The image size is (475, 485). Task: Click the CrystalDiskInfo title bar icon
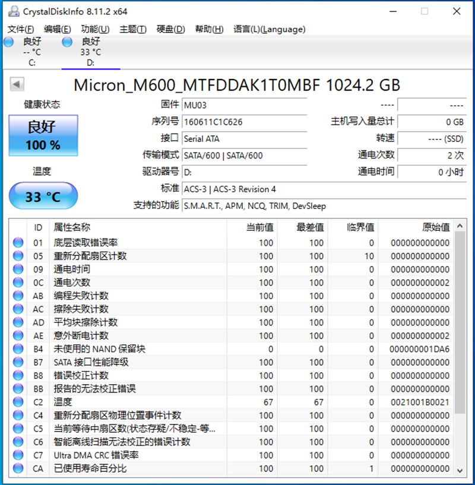tap(15, 10)
